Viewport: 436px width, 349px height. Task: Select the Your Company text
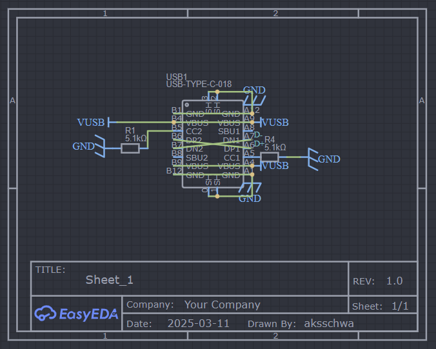pos(222,304)
